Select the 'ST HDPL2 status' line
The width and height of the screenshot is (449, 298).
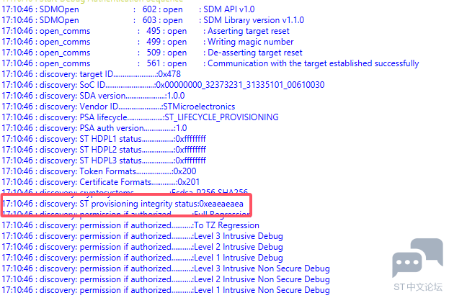coord(104,150)
